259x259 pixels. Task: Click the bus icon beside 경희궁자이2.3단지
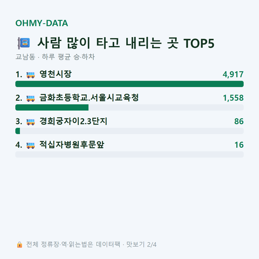[31, 122]
